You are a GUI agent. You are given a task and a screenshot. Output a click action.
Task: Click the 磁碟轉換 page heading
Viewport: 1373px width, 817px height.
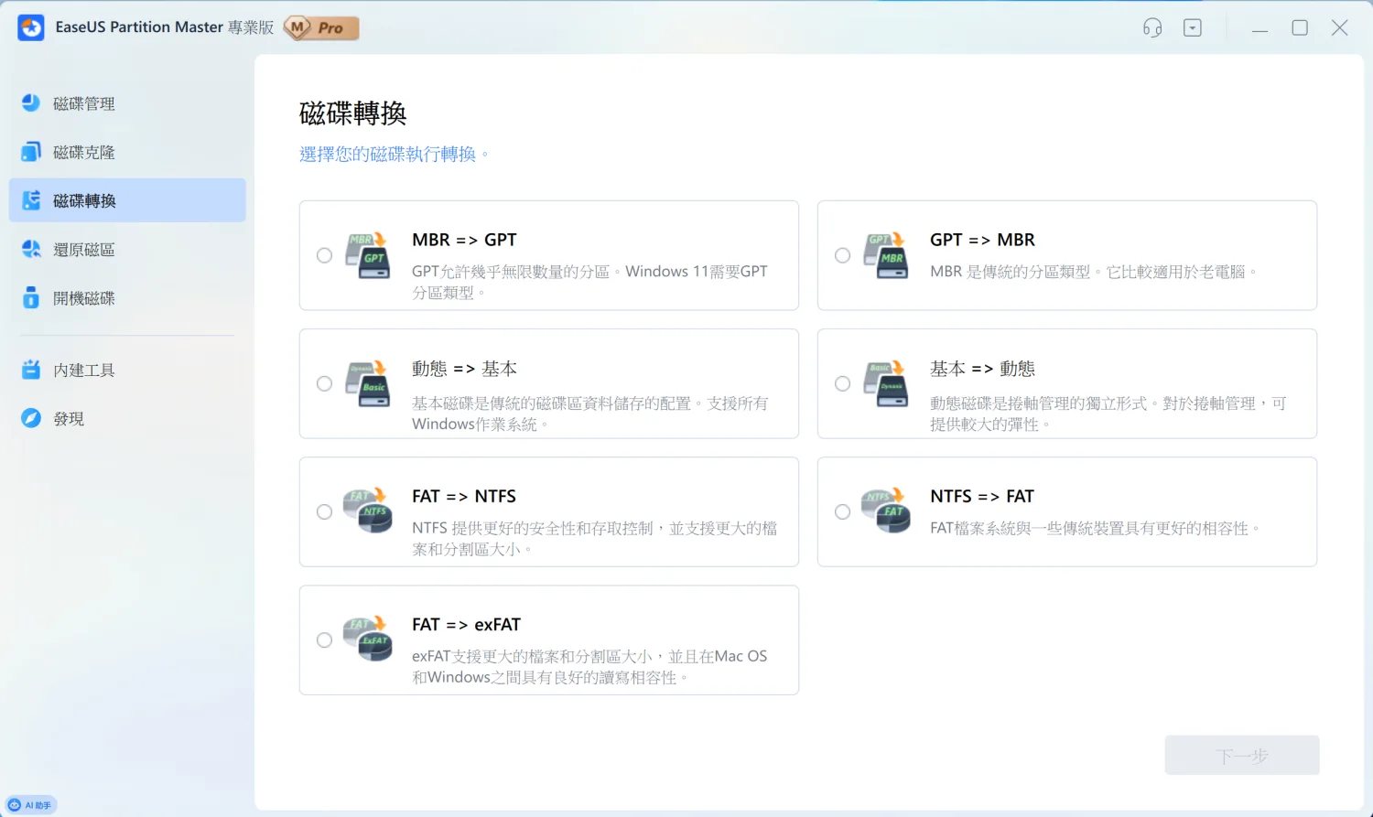352,113
